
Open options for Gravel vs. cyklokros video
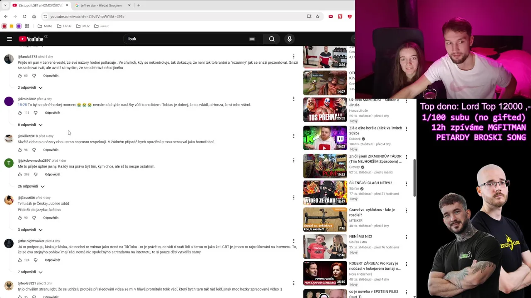point(406,211)
